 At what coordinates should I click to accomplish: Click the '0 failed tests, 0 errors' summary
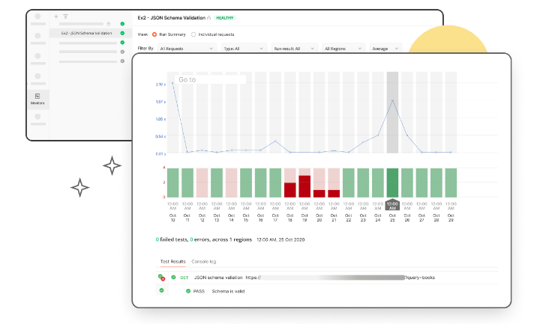pos(204,239)
